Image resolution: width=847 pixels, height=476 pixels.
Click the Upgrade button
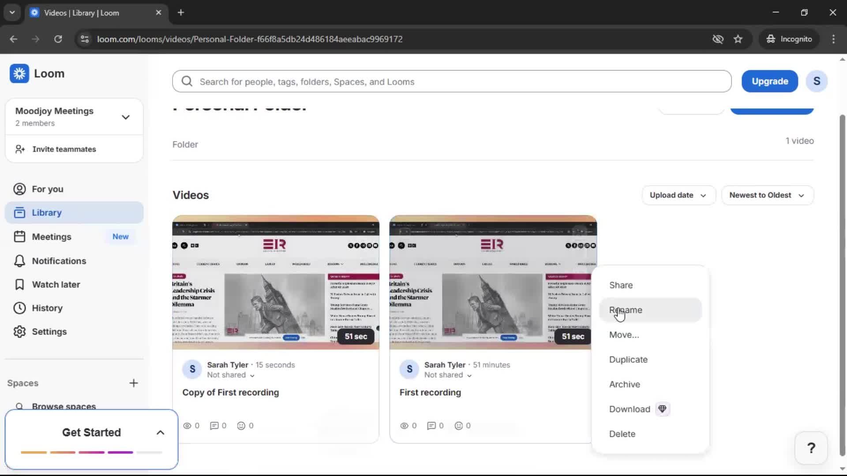click(769, 81)
